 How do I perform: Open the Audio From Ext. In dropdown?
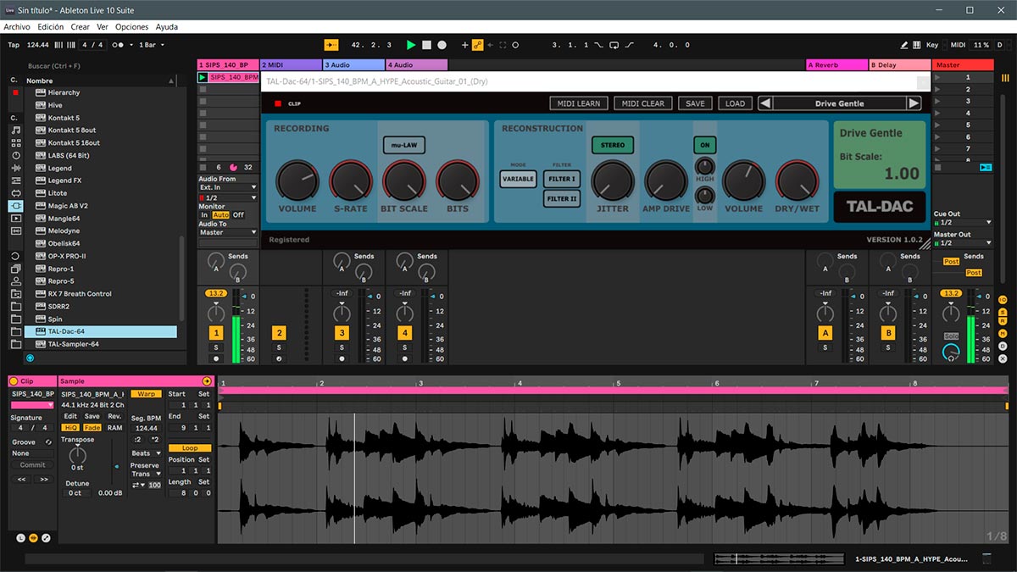(228, 187)
